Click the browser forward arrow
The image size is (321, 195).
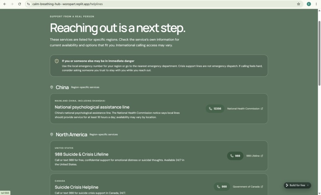click(x=12, y=4)
